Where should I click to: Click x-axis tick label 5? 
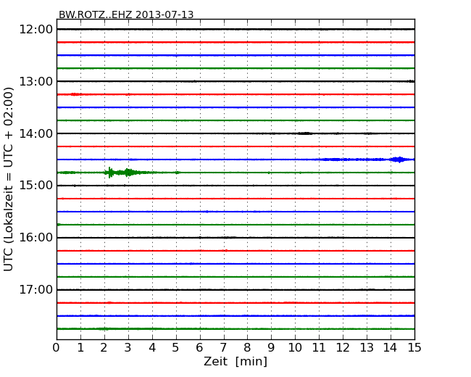(x=176, y=348)
